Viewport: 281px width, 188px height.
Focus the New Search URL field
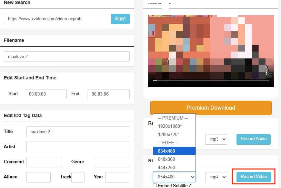point(57,19)
